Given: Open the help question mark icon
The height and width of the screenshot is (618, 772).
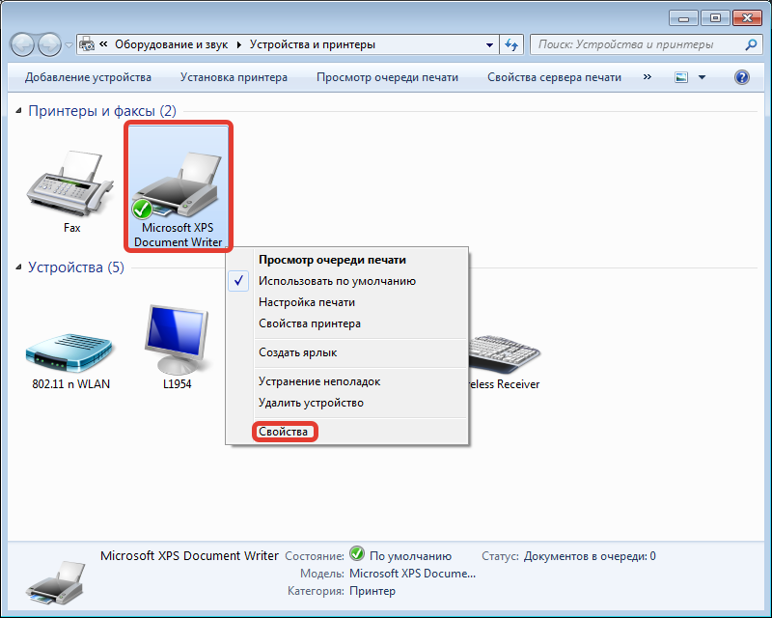Looking at the screenshot, I should pos(742,77).
